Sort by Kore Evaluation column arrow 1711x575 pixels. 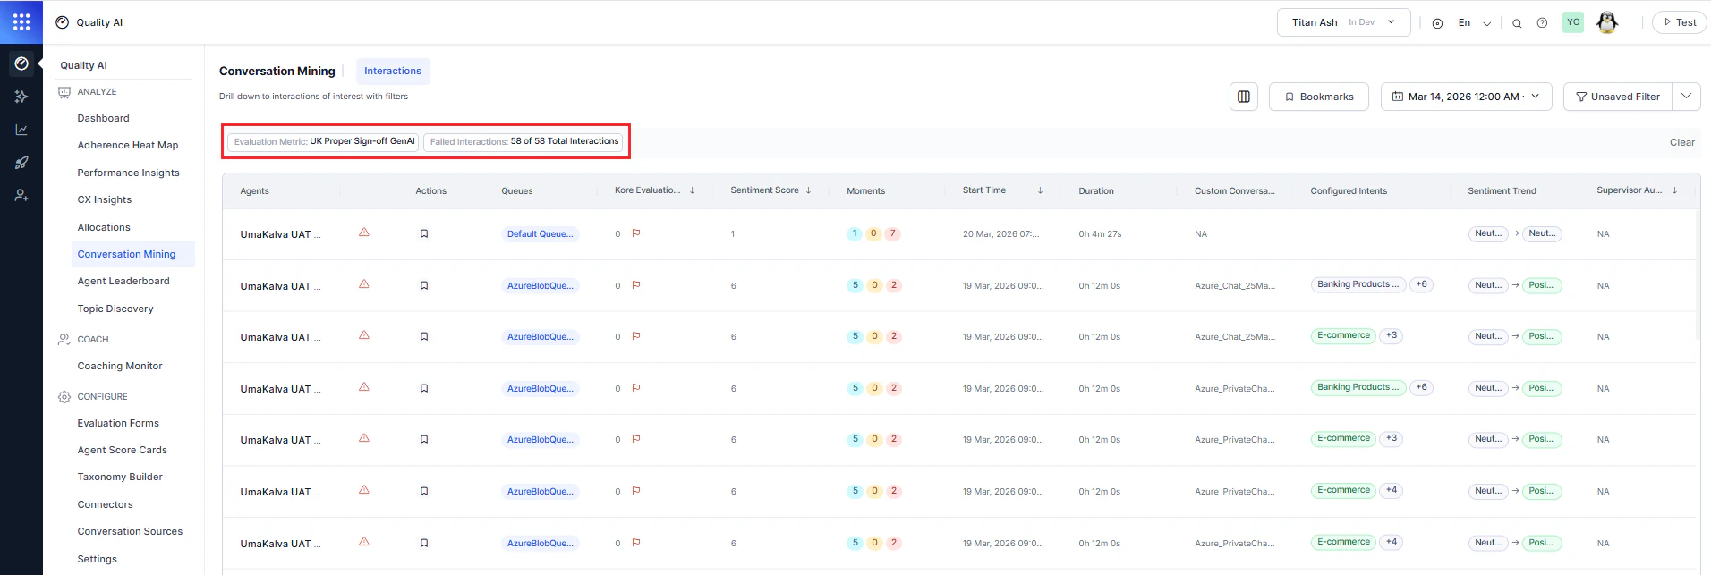[x=693, y=190]
